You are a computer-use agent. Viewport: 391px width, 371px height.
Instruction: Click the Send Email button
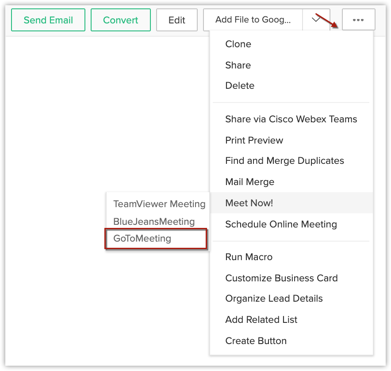(48, 20)
